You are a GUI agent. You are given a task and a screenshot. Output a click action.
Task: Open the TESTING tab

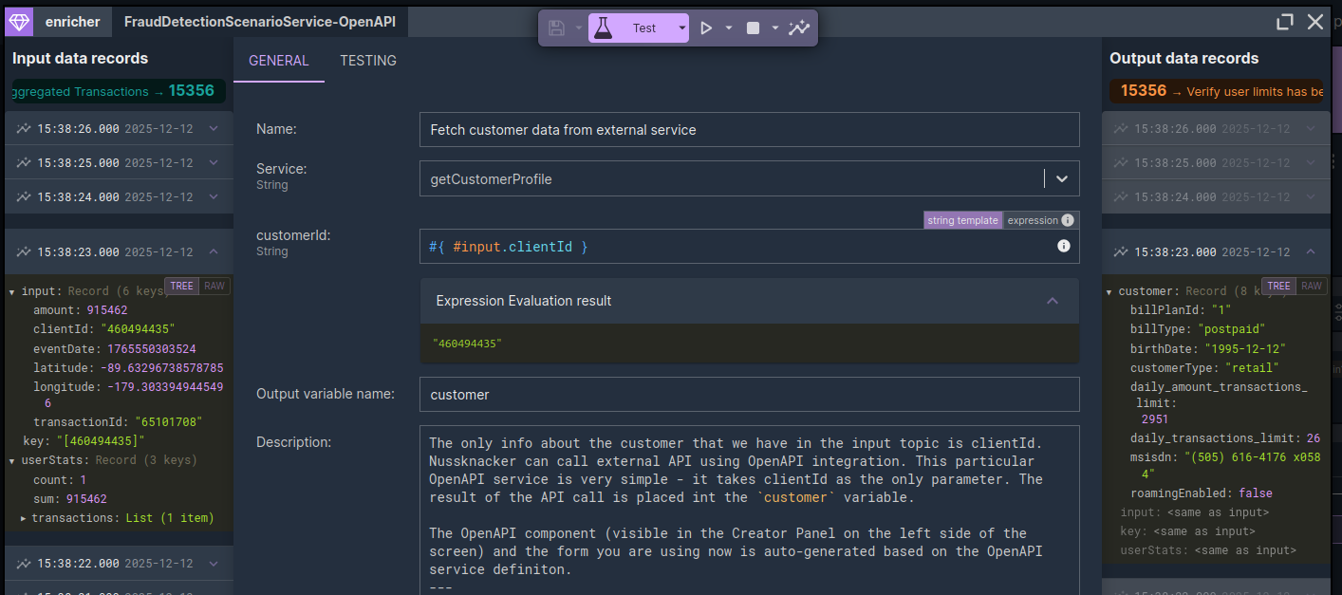pos(368,61)
